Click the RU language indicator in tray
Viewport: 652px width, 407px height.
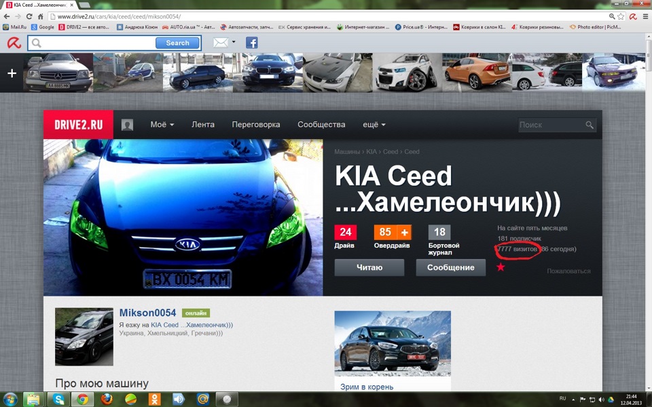[562, 399]
